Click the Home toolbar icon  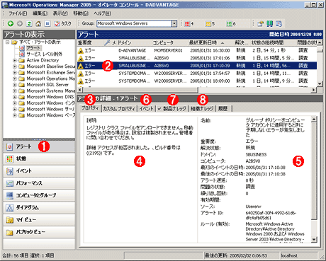pyautogui.click(x=38, y=23)
